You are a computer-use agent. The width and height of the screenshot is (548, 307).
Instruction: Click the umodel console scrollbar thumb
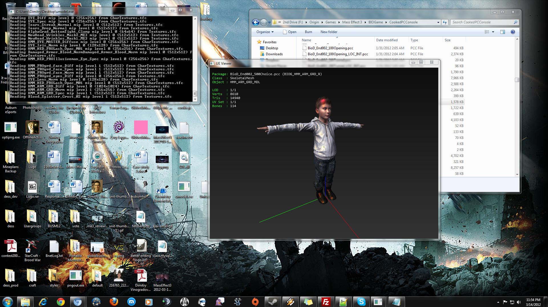(x=195, y=94)
